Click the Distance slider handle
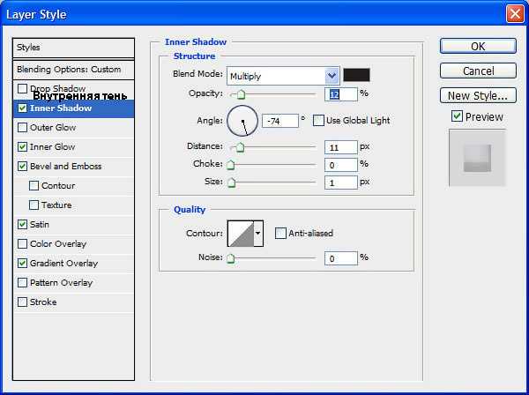The height and width of the screenshot is (395, 529). pyautogui.click(x=240, y=147)
